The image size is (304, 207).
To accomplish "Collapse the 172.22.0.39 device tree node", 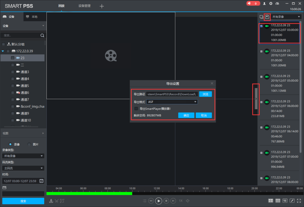I will [3, 51].
